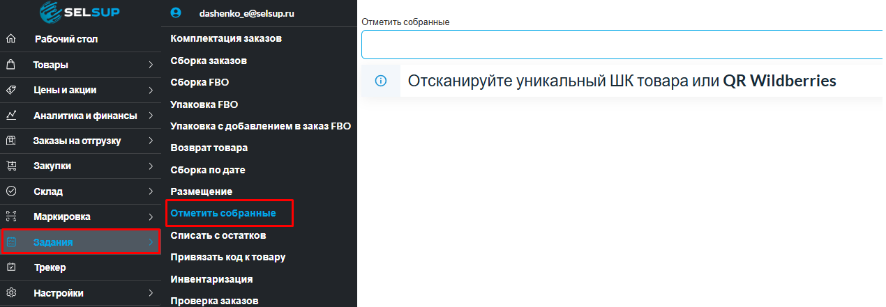Open Комплектация заказов submenu link

click(226, 38)
